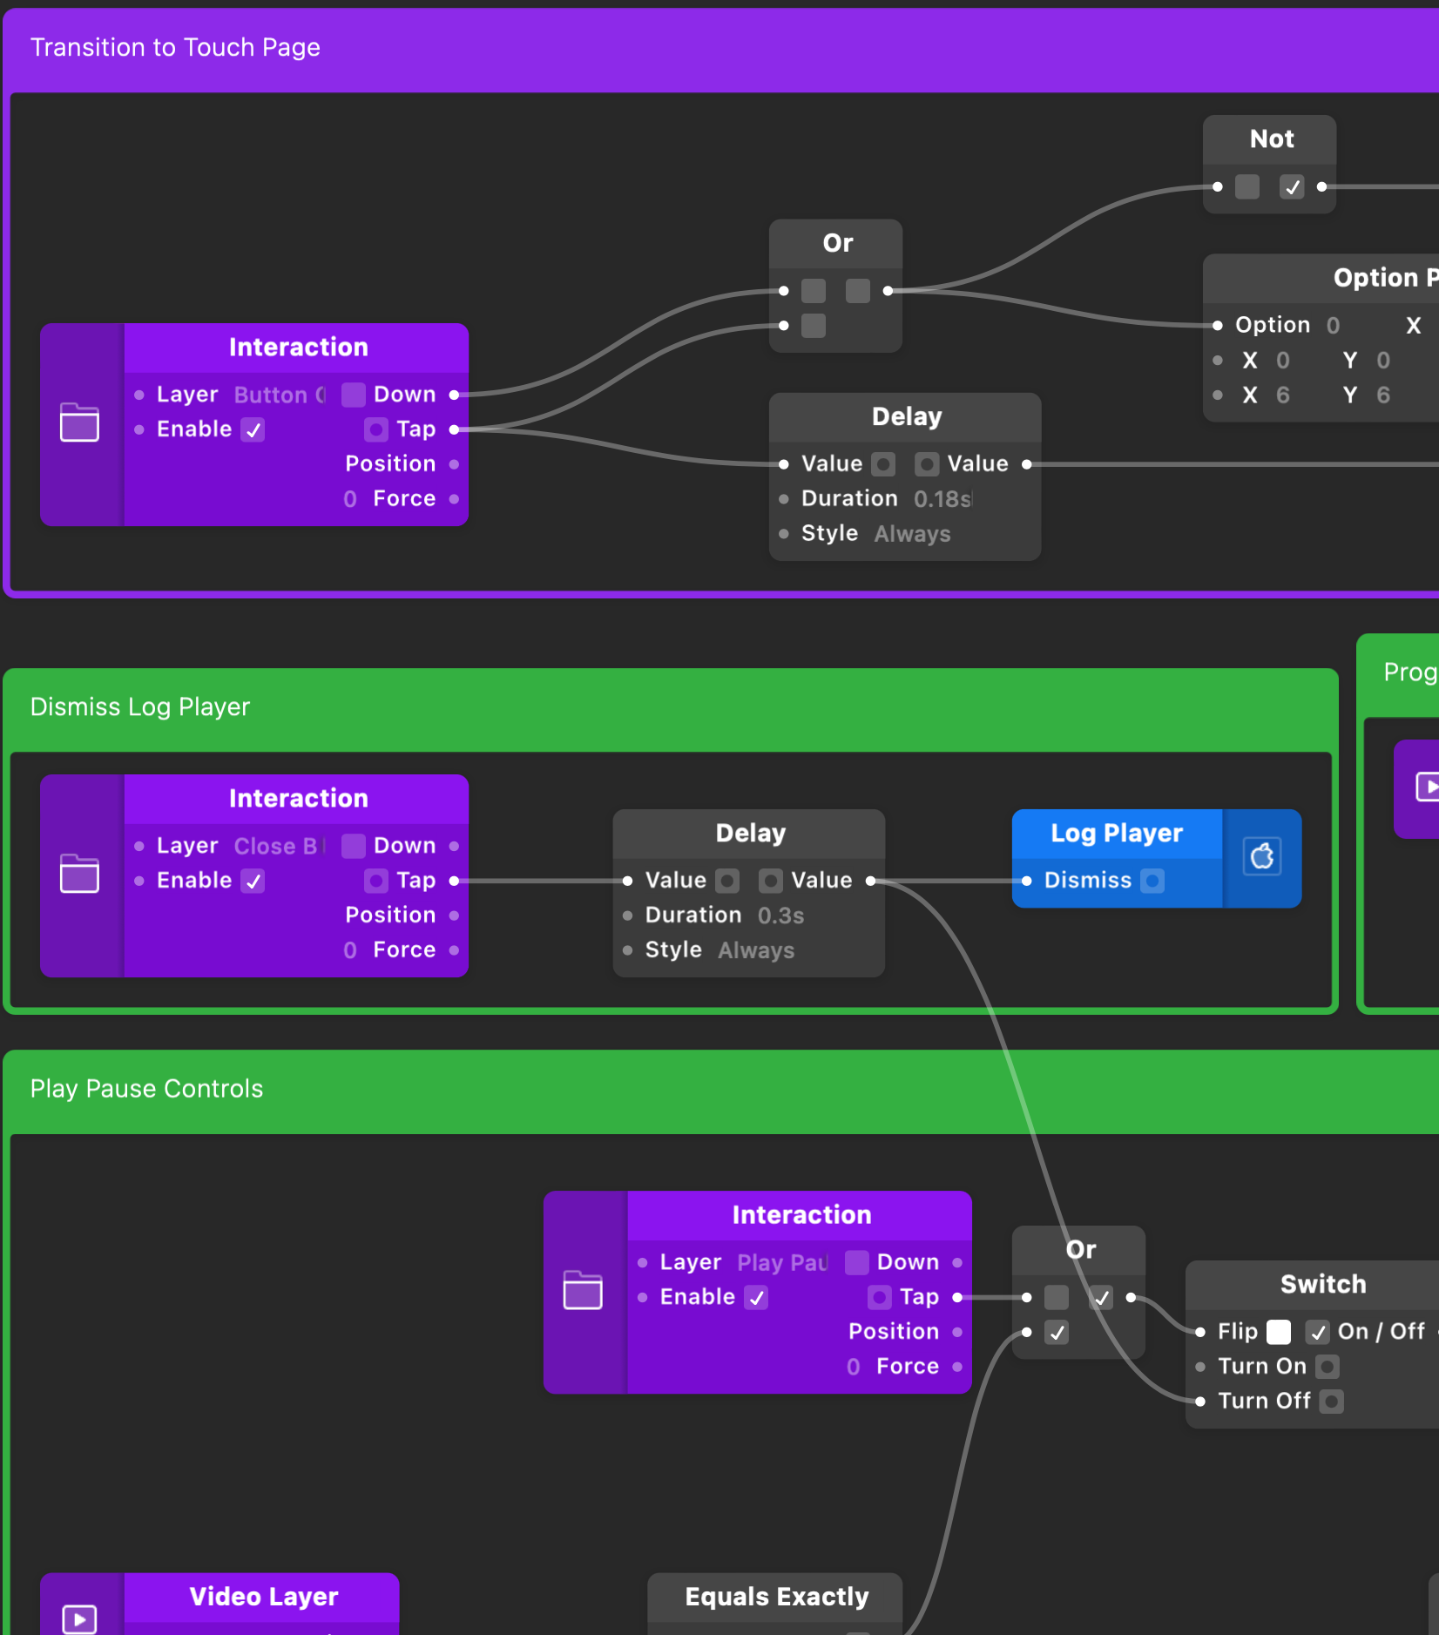Select the Log Player patch header
Screen dimensions: 1439x1635
coord(1117,834)
